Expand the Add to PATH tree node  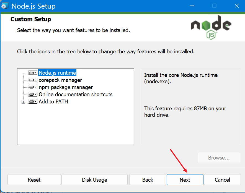tap(24, 102)
